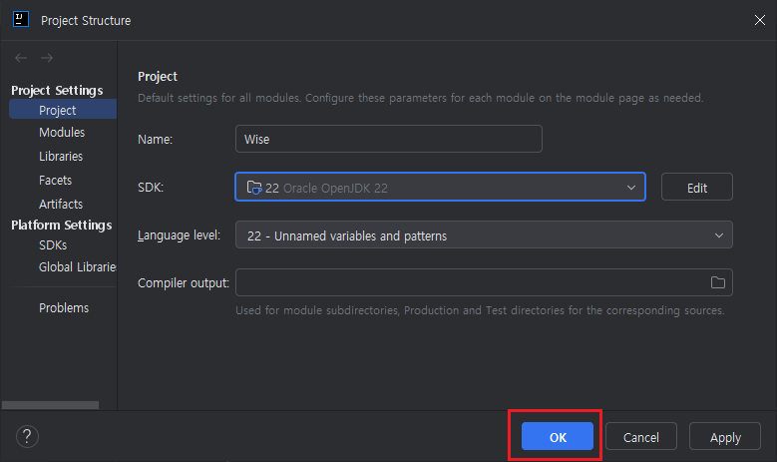Expand the Language level dropdown
Screen dimensions: 777x462
484,235
